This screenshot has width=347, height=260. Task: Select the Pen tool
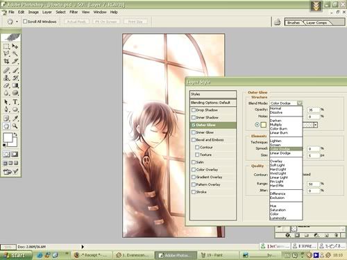[x=6, y=110]
